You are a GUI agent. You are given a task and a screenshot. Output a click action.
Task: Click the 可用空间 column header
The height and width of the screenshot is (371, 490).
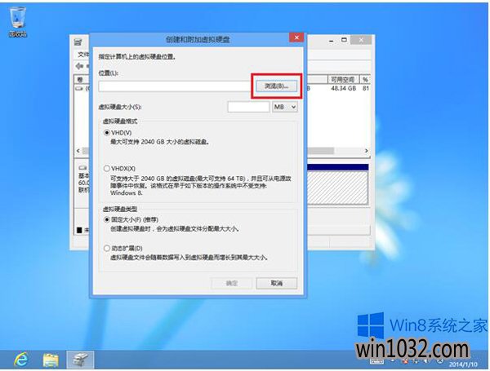(x=341, y=79)
